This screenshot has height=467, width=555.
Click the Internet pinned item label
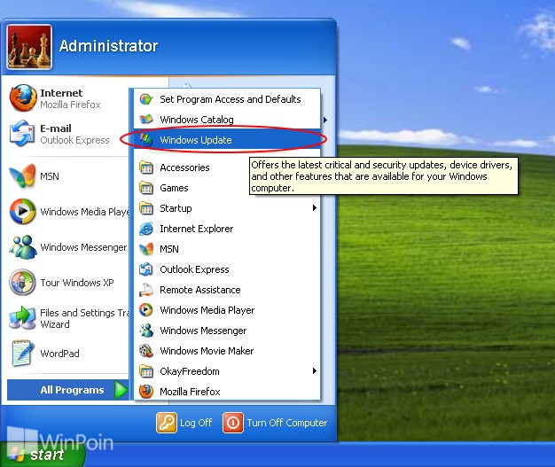point(61,93)
